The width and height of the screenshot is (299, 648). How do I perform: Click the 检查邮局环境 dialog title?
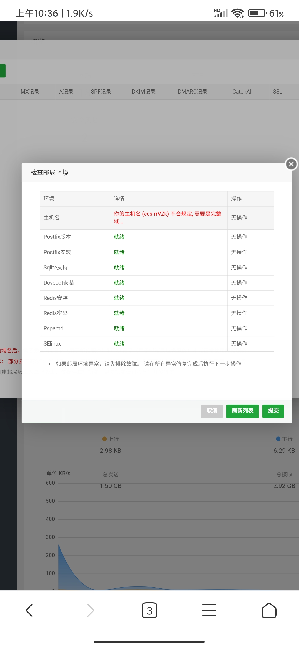pos(49,173)
